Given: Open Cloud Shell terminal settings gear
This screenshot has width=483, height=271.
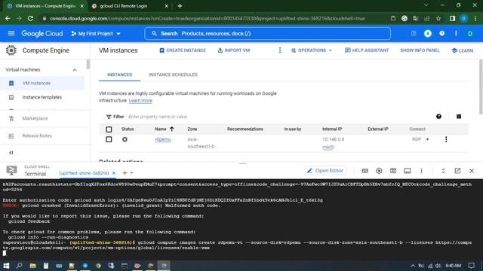Looking at the screenshot, I should click(x=379, y=171).
